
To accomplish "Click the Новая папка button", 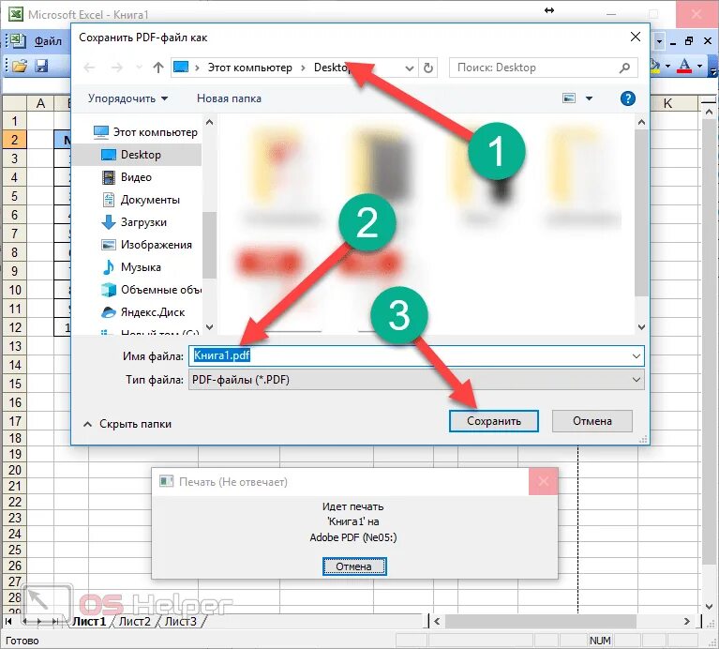I will 229,98.
